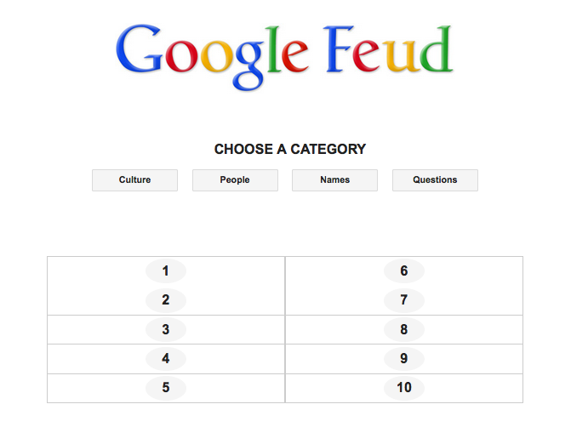Image resolution: width=571 pixels, height=427 pixels.
Task: Reveal answer slot number 4
Action: click(166, 359)
